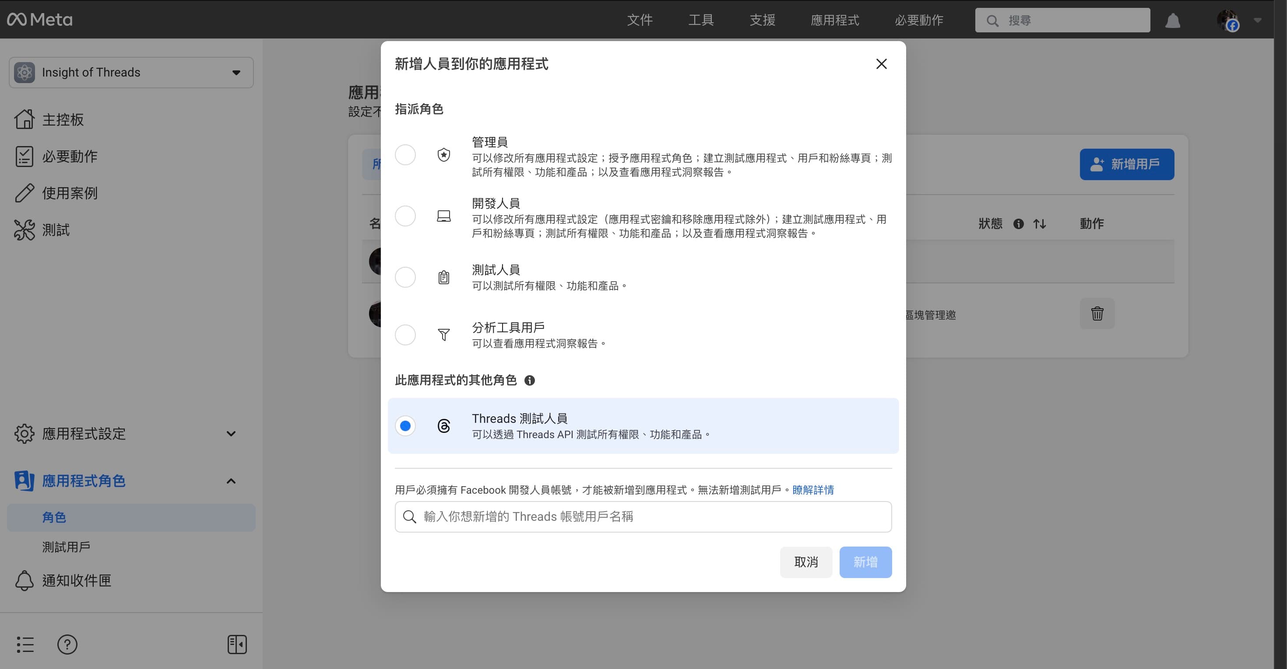Click the notifications bell icon
Image resolution: width=1287 pixels, height=669 pixels.
click(1174, 21)
